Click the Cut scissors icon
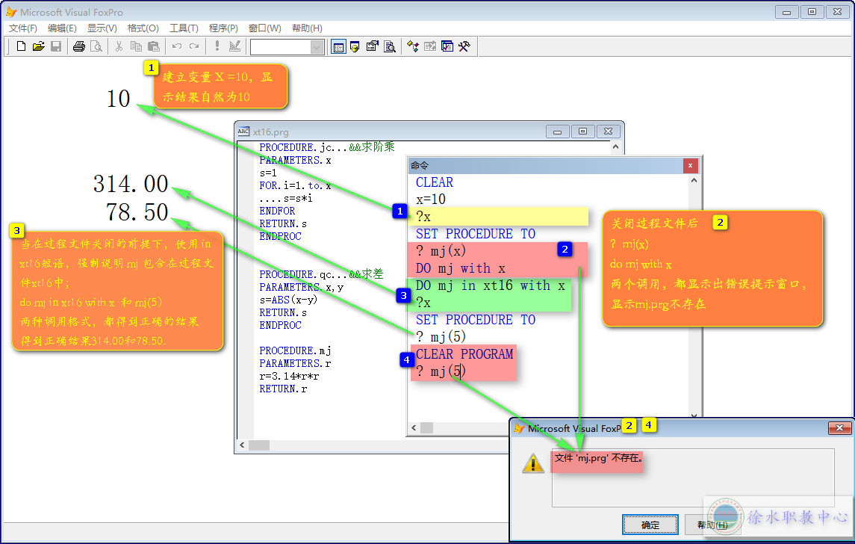 coord(119,46)
